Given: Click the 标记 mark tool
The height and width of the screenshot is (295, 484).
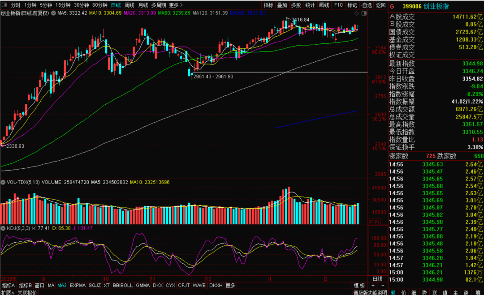Looking at the screenshot, I should [x=352, y=5].
